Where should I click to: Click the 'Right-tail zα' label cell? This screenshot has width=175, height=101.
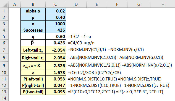[x=33, y=58]
